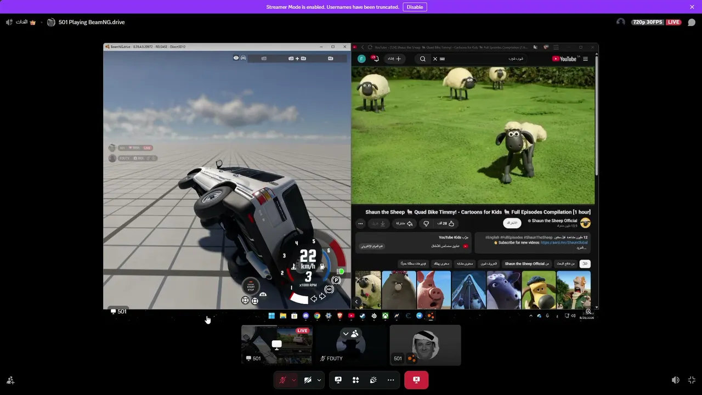Expand the camera options arrow
The image size is (702, 395).
319,380
